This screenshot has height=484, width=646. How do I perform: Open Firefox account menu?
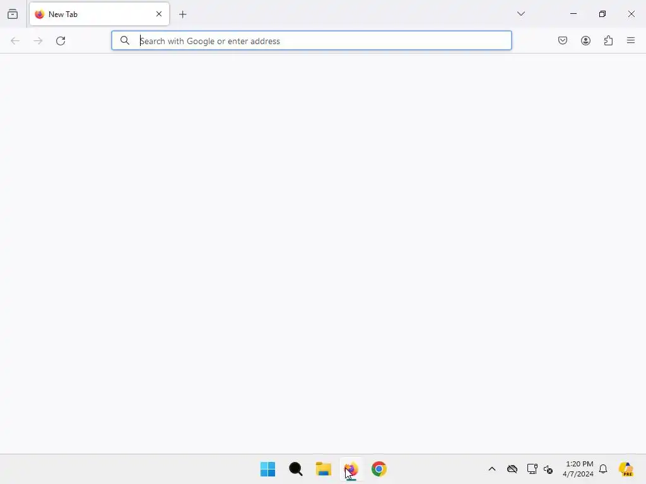586,40
